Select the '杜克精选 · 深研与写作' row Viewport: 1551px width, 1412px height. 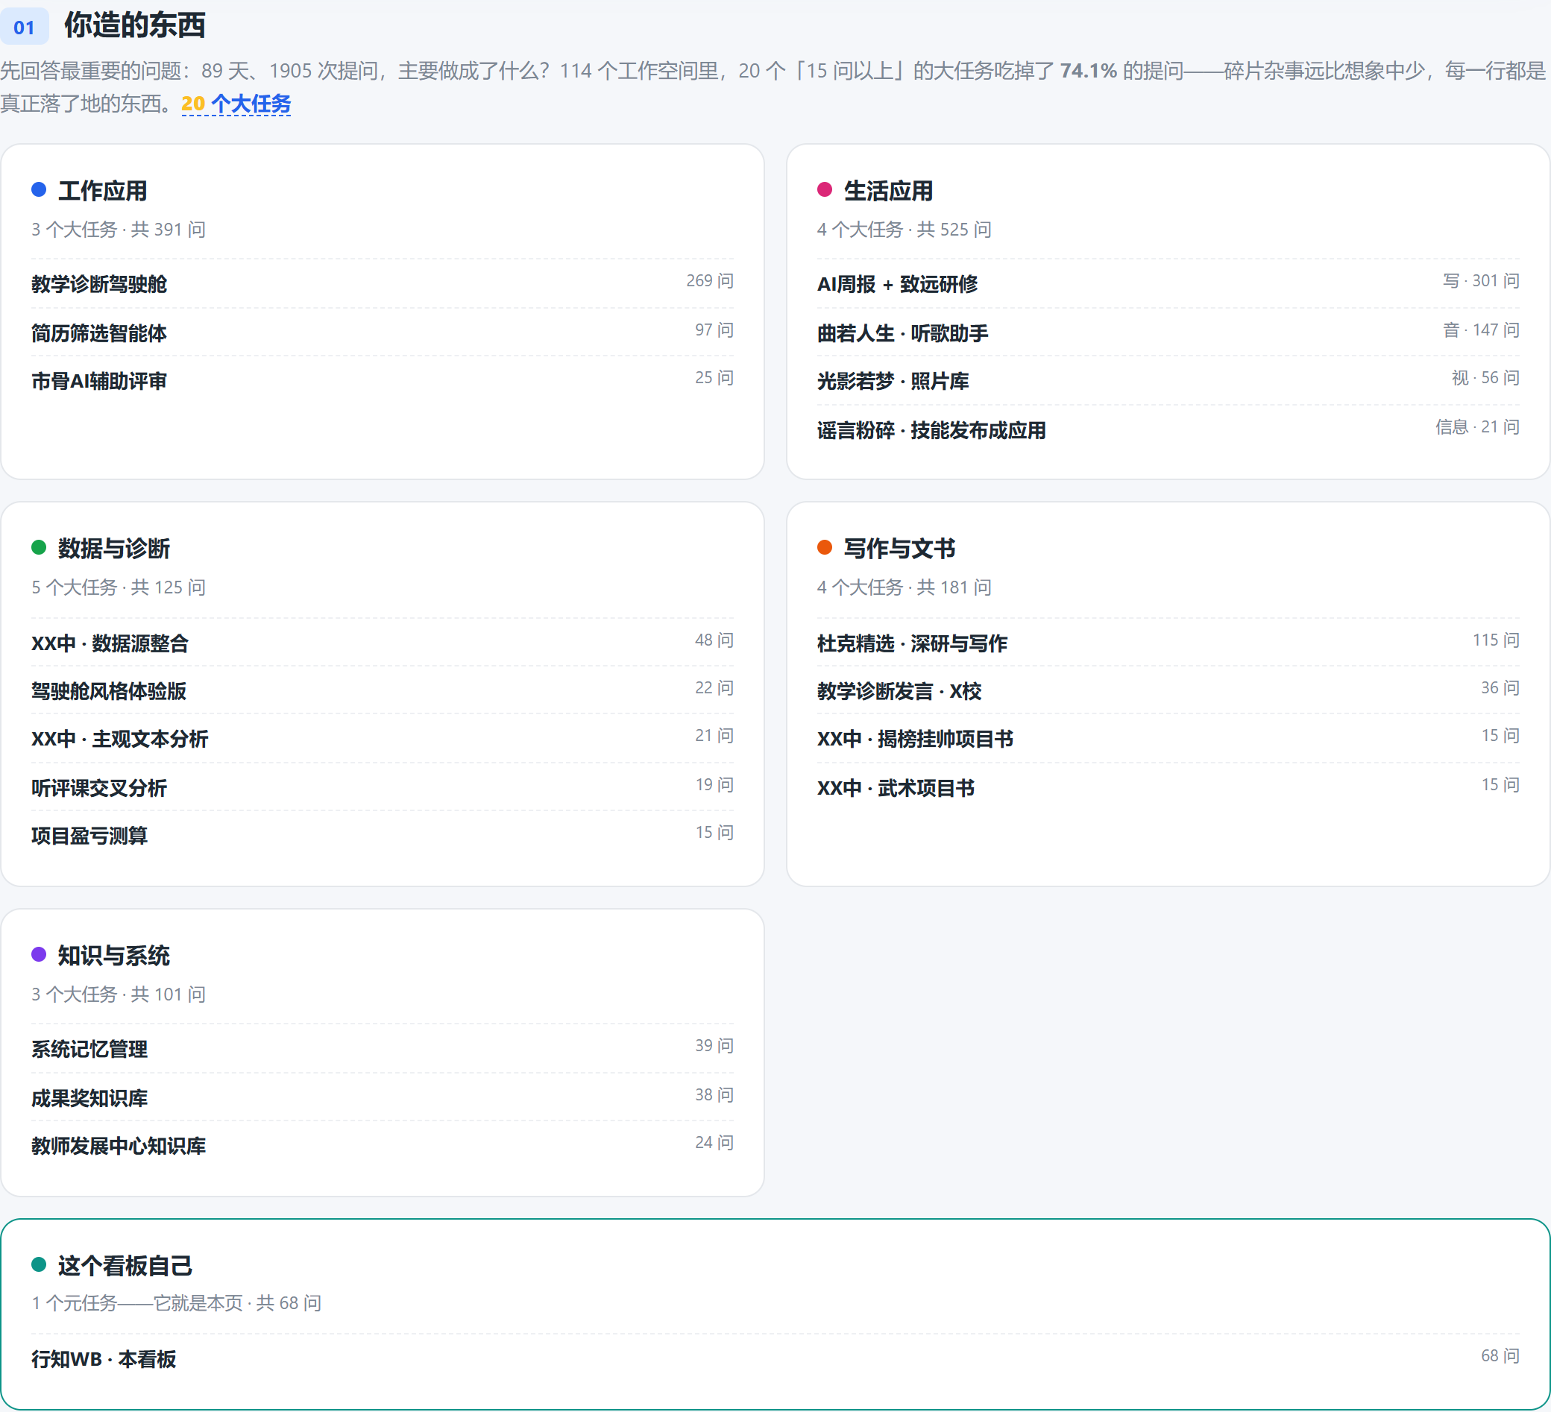pos(1168,643)
